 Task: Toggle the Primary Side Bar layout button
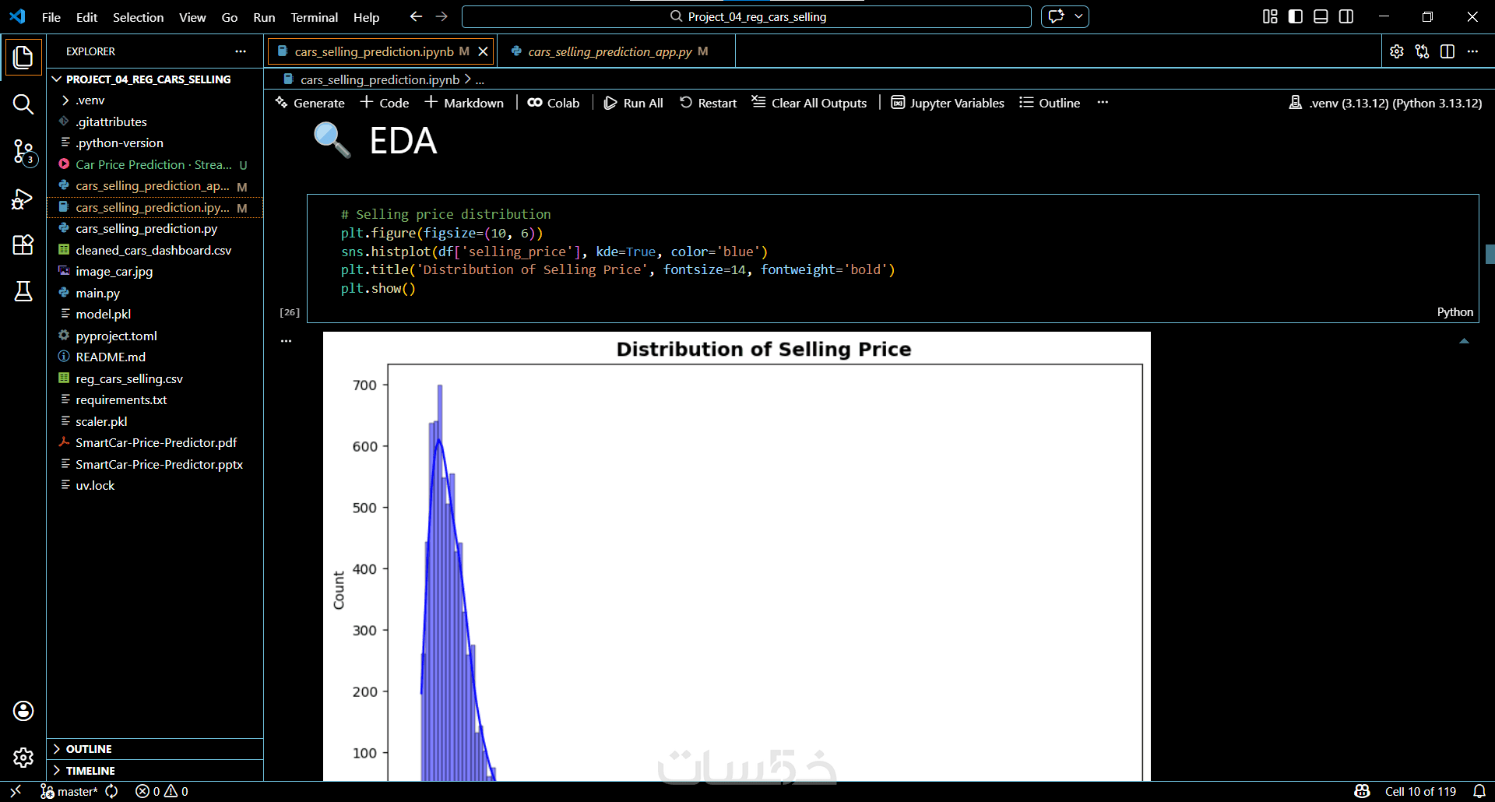point(1296,16)
